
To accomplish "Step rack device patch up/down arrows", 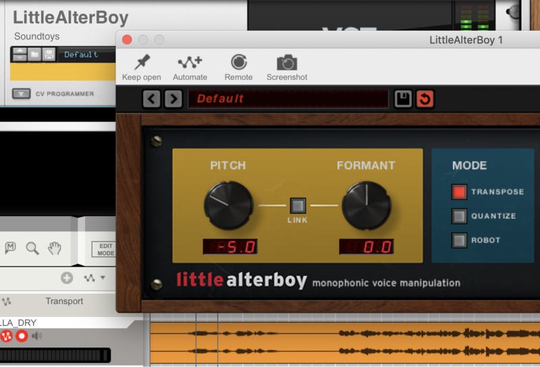I will [x=20, y=55].
